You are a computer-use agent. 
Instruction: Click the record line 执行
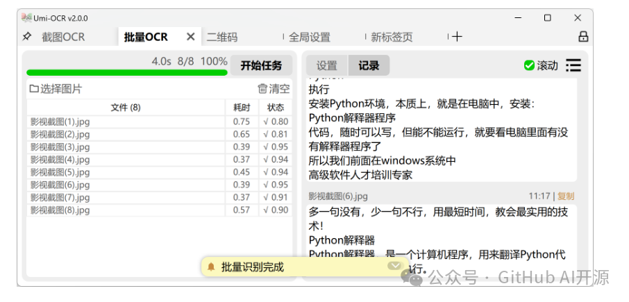[319, 90]
